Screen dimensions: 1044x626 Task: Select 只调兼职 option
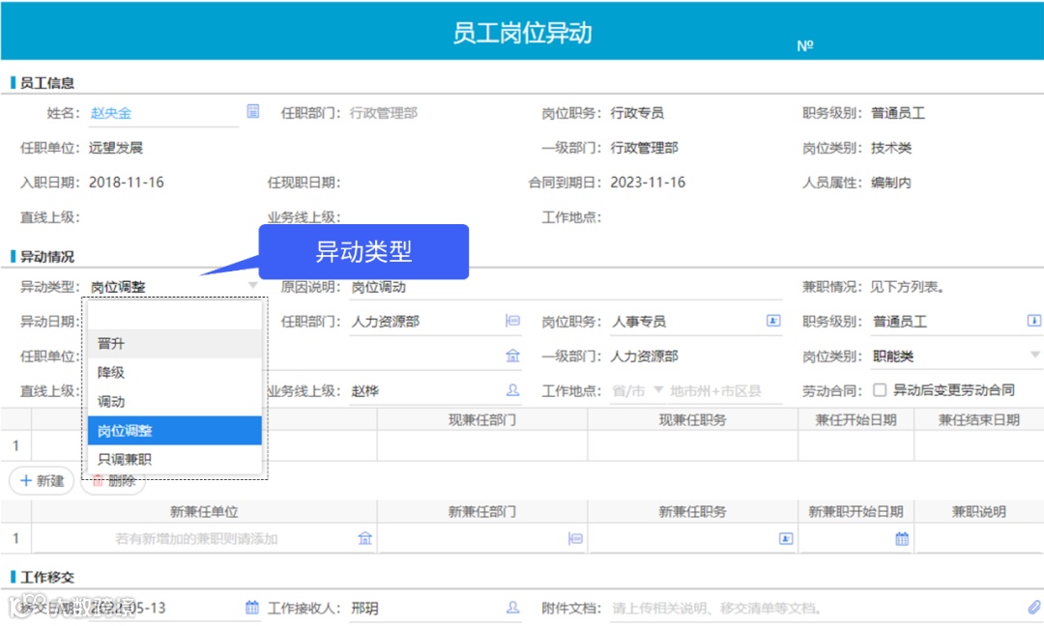tap(174, 459)
